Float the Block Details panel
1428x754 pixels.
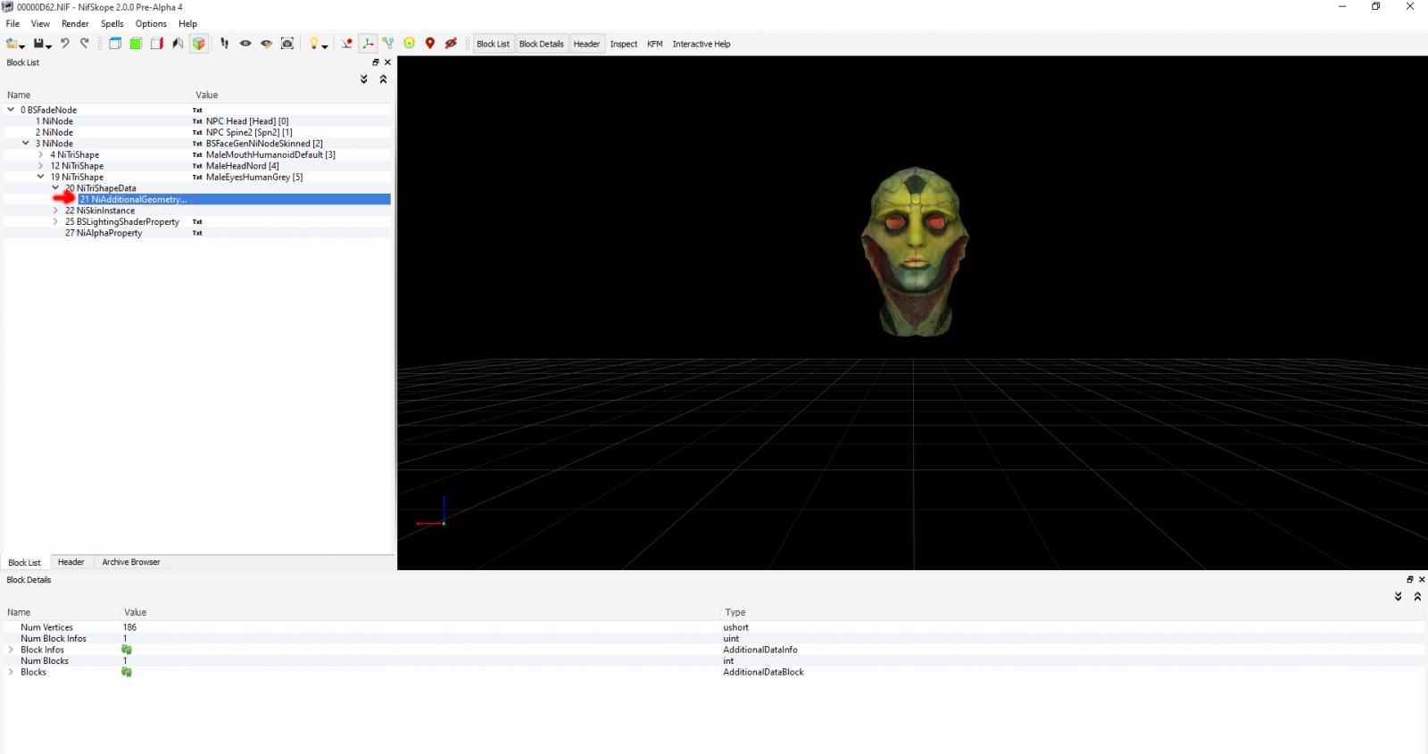coord(1410,580)
